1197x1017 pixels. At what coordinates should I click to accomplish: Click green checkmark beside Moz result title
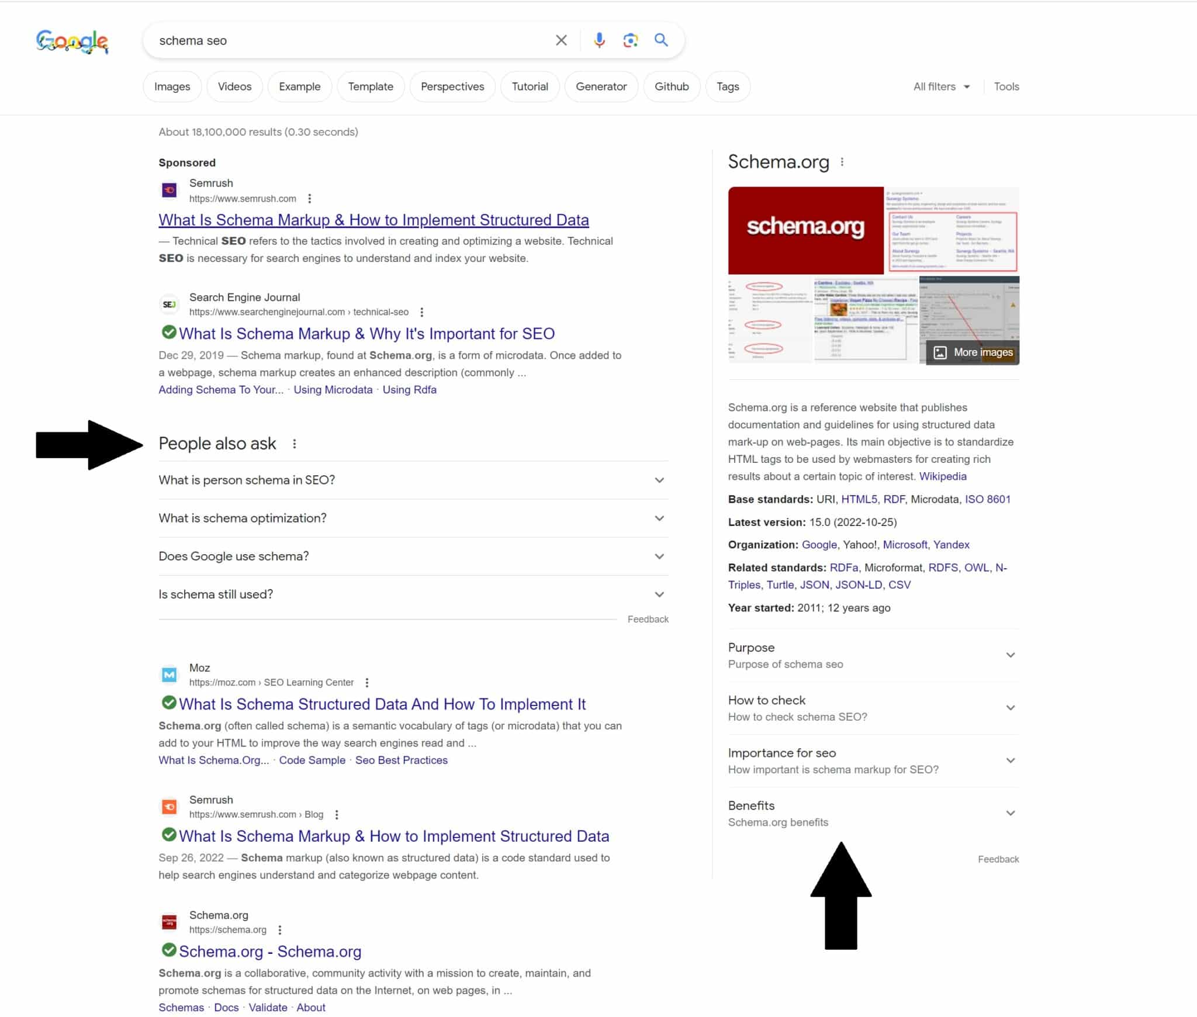click(x=169, y=703)
